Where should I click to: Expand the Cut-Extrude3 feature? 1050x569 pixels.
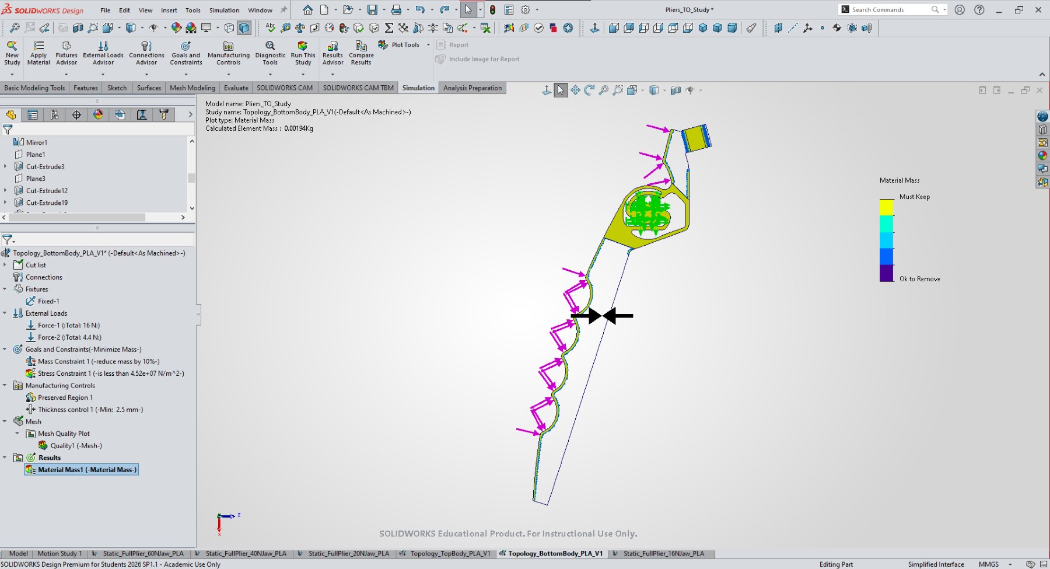(x=5, y=166)
